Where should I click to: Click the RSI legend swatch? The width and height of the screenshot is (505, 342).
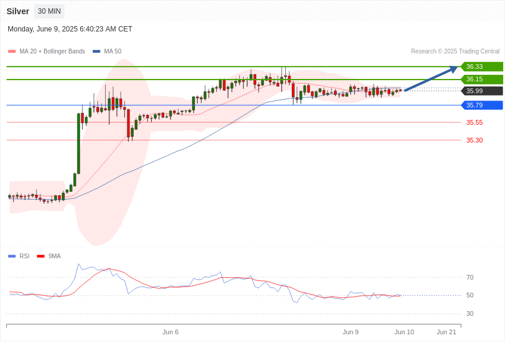coord(12,256)
